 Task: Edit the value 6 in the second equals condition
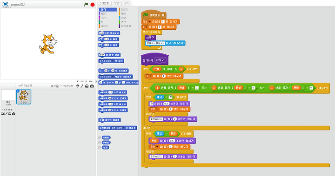click(254, 88)
